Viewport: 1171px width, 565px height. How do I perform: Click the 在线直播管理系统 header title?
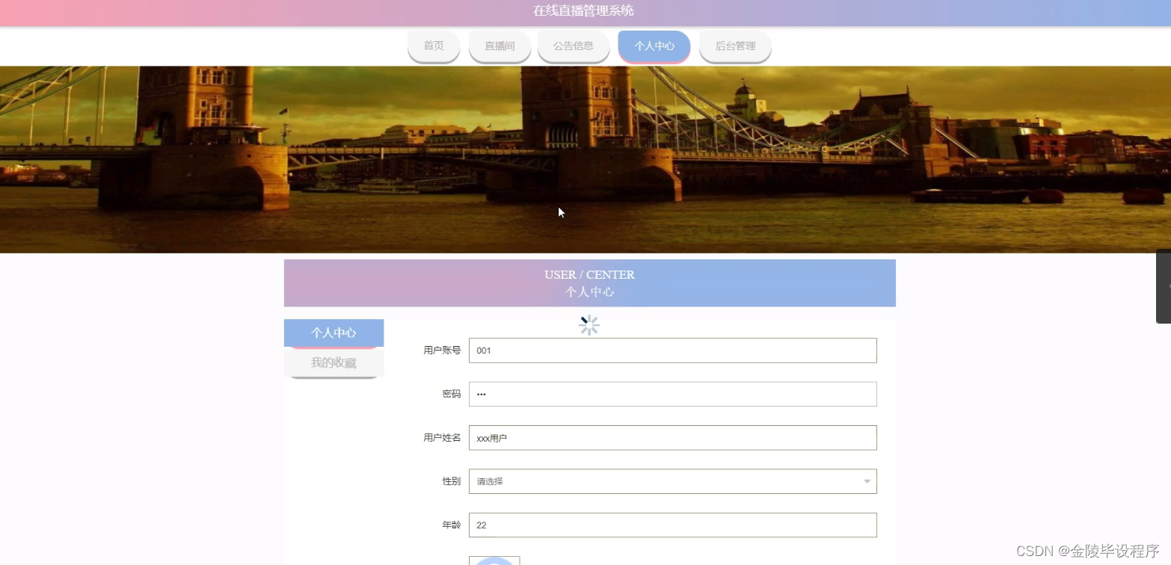coord(583,10)
